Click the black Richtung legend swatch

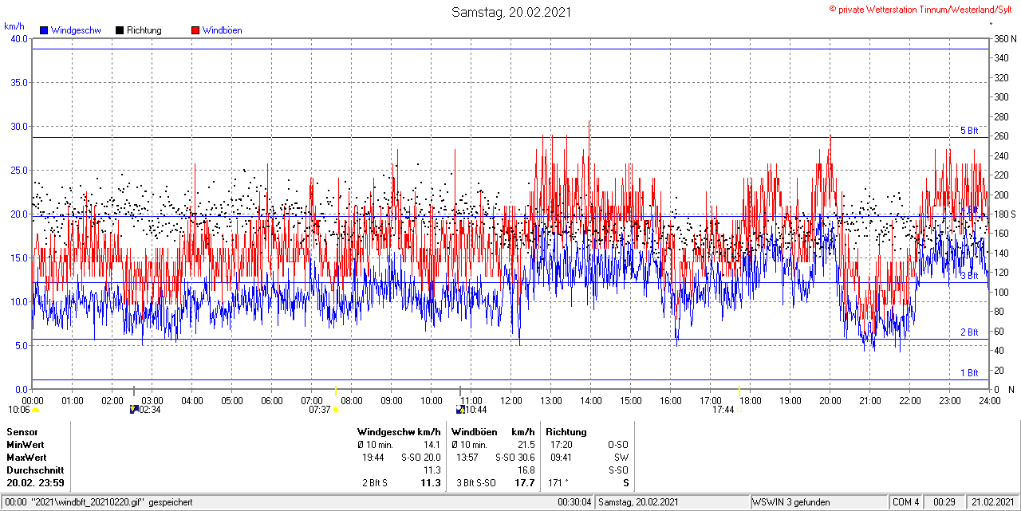pyautogui.click(x=120, y=30)
